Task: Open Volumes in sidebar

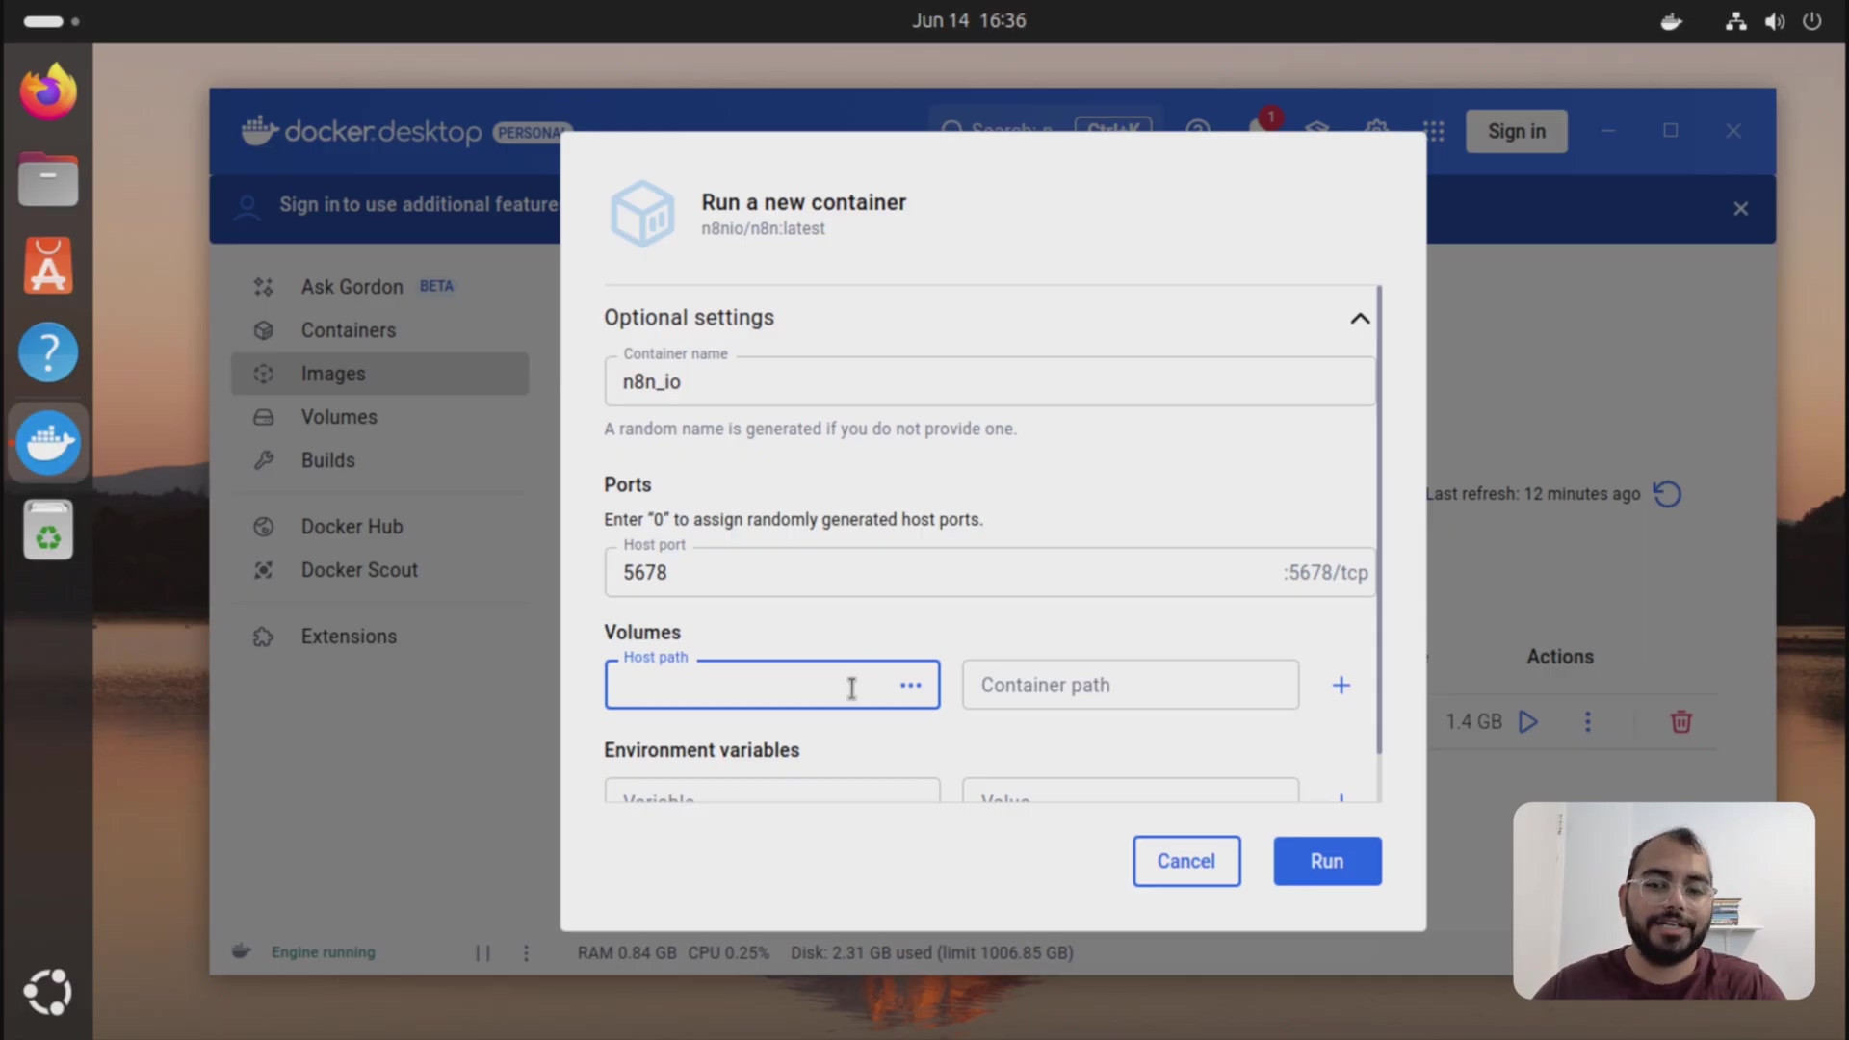Action: tap(379, 417)
